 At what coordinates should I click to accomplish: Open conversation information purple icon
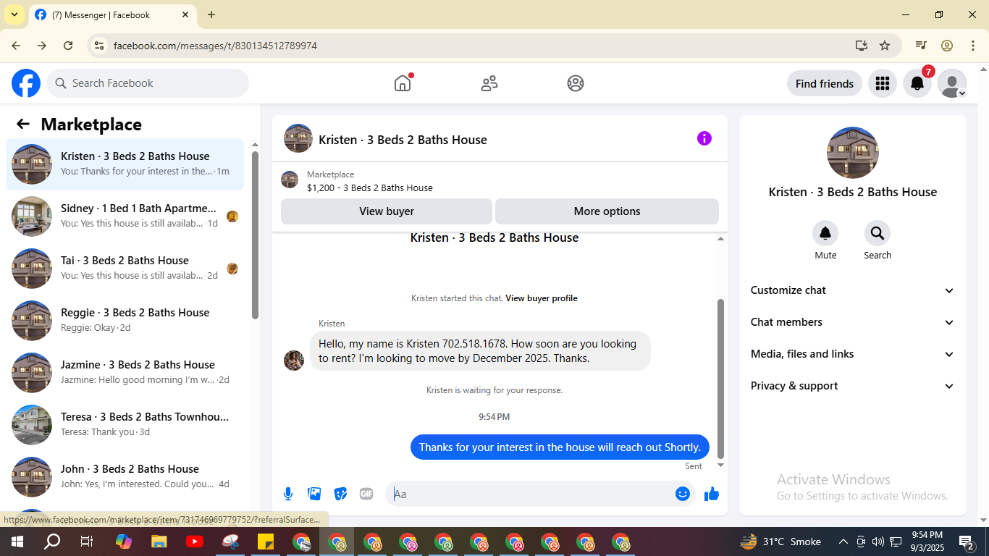(x=704, y=138)
